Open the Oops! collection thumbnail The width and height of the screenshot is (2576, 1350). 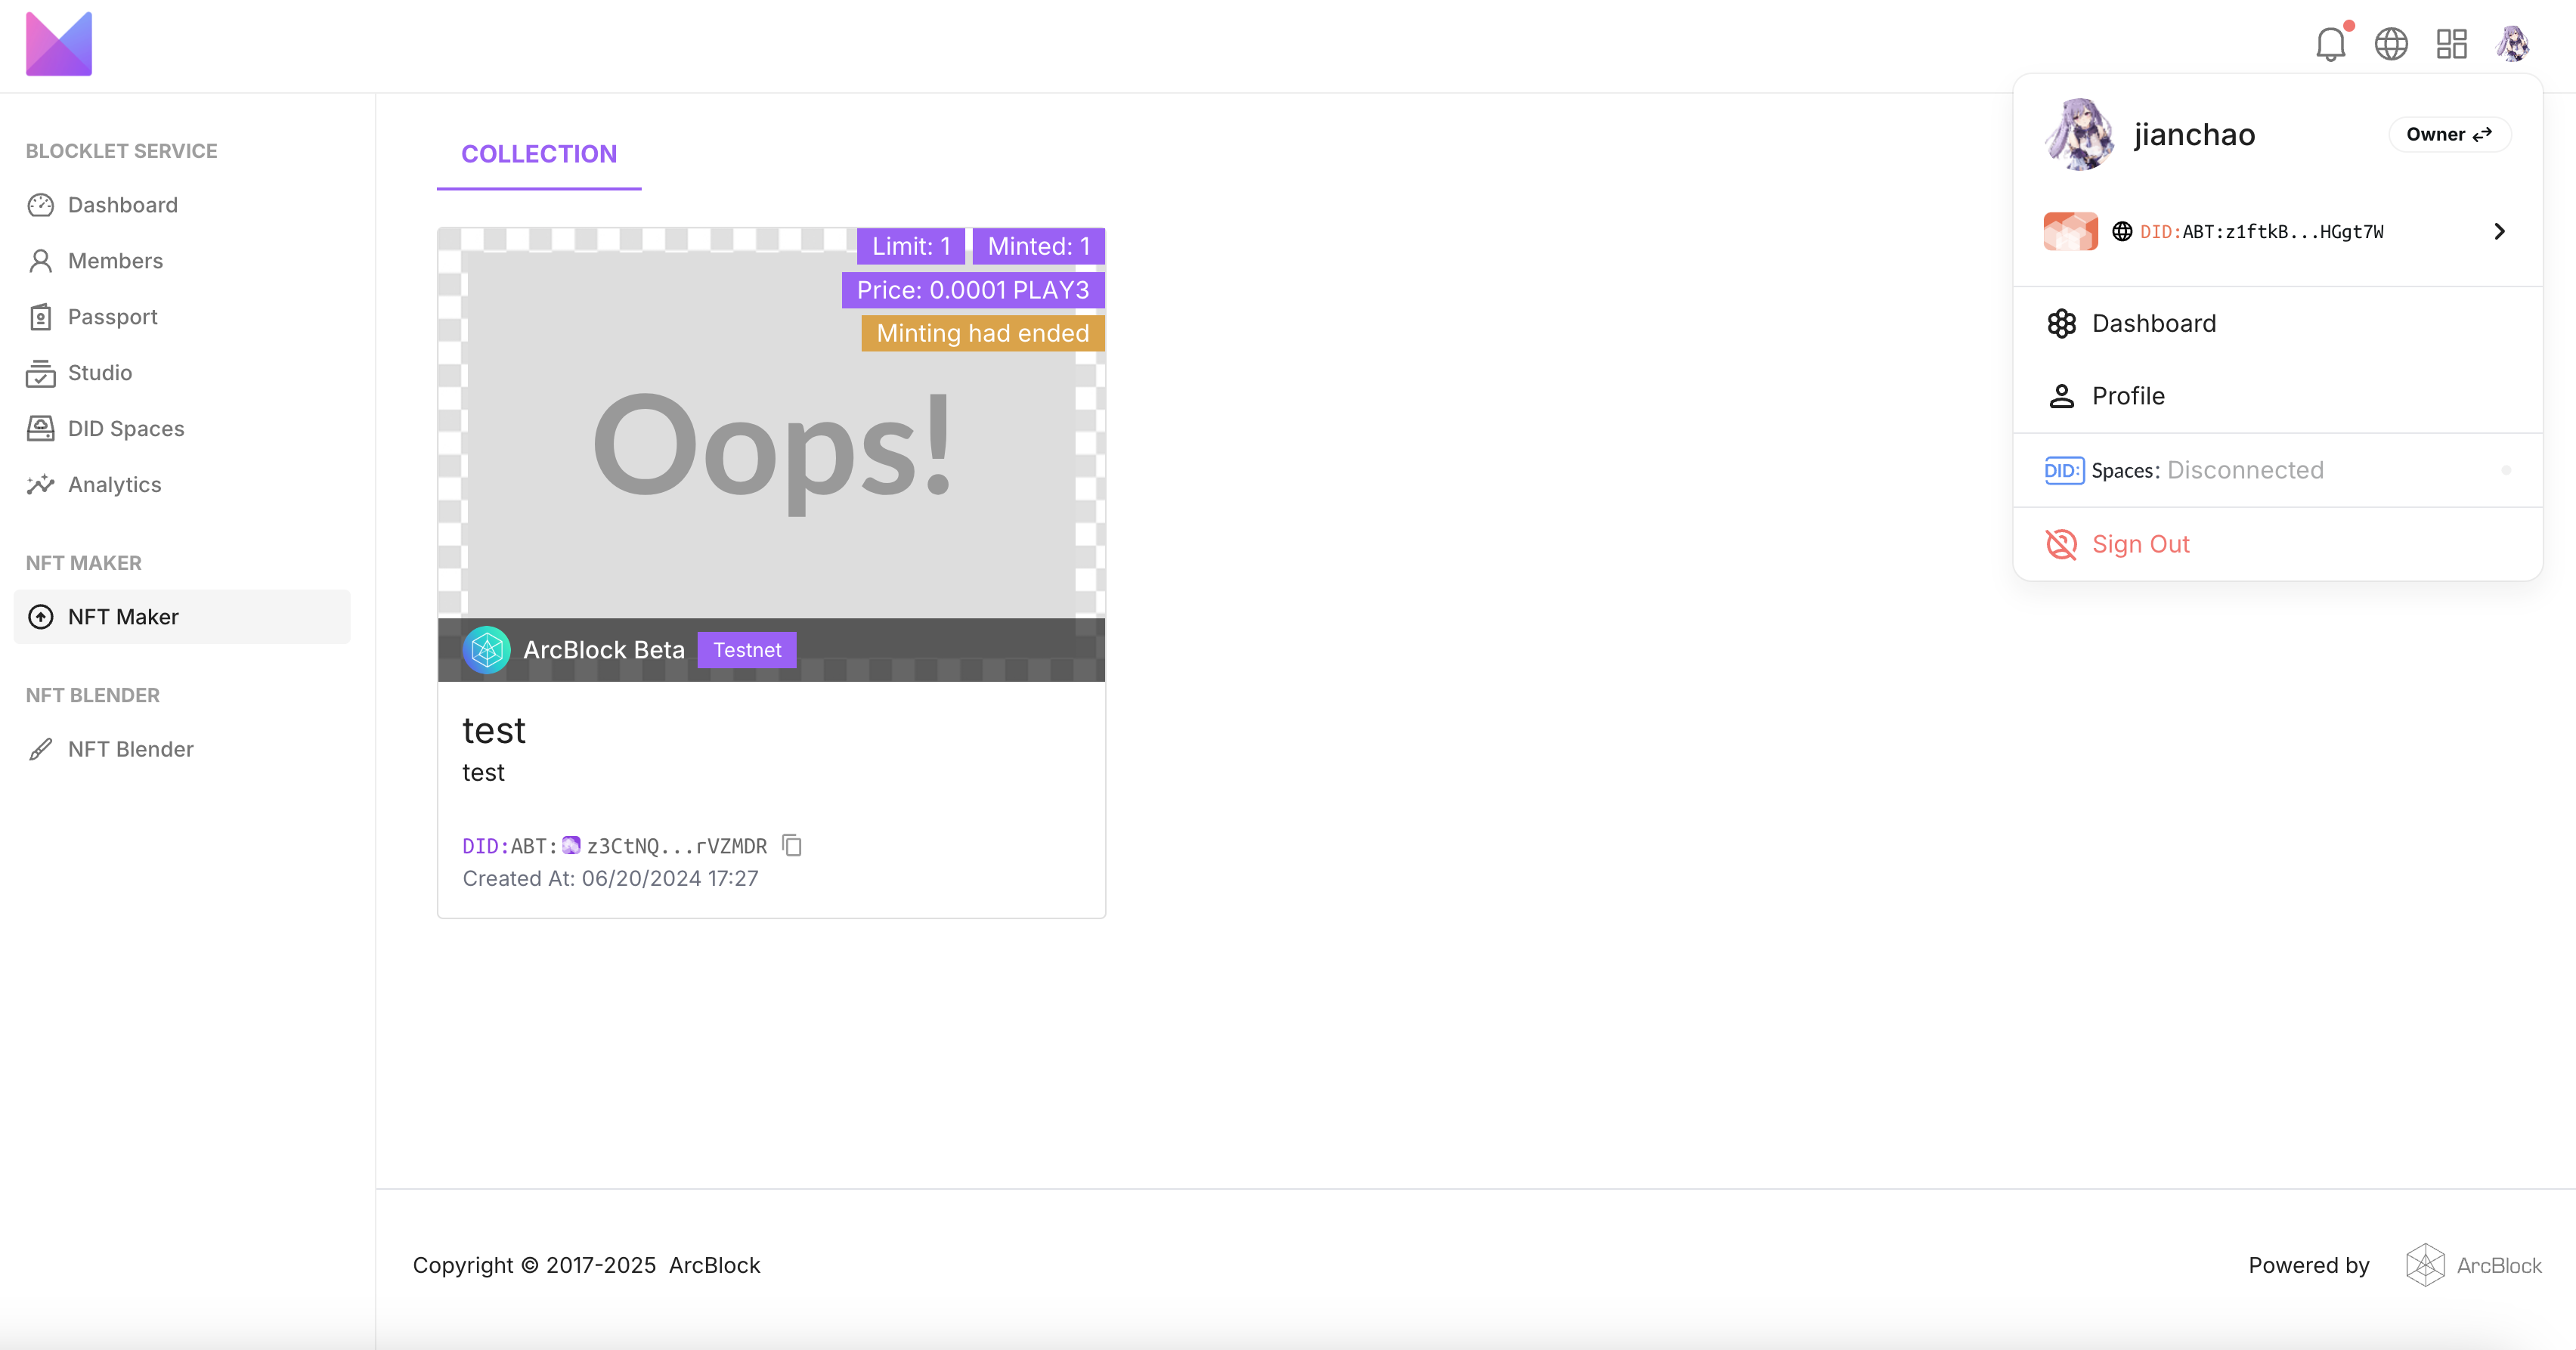tap(771, 455)
